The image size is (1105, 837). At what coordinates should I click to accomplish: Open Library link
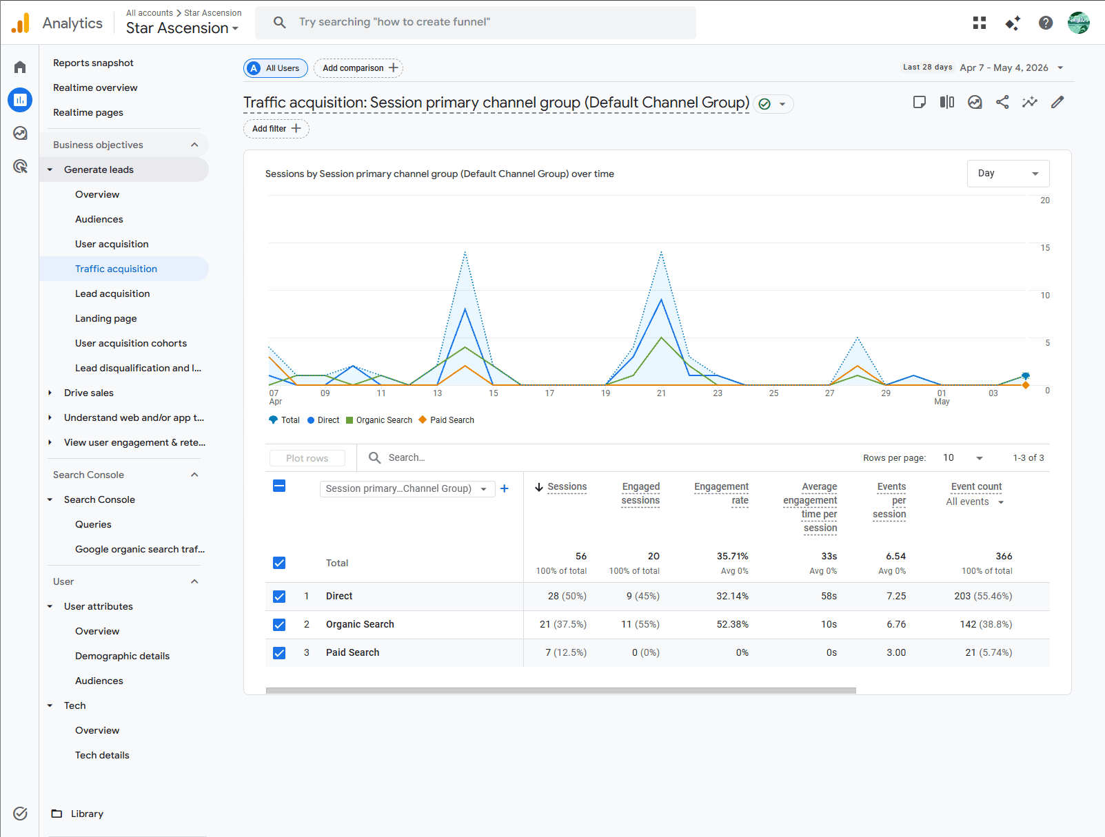87,814
